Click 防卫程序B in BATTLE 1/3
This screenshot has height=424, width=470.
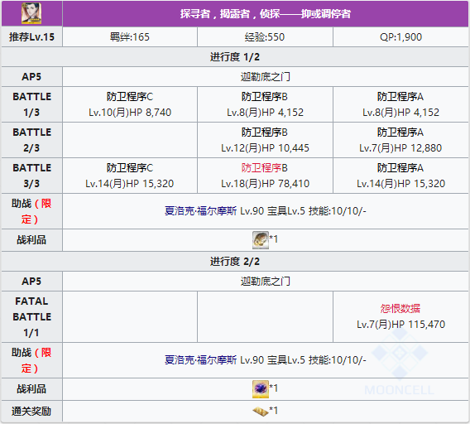265,97
